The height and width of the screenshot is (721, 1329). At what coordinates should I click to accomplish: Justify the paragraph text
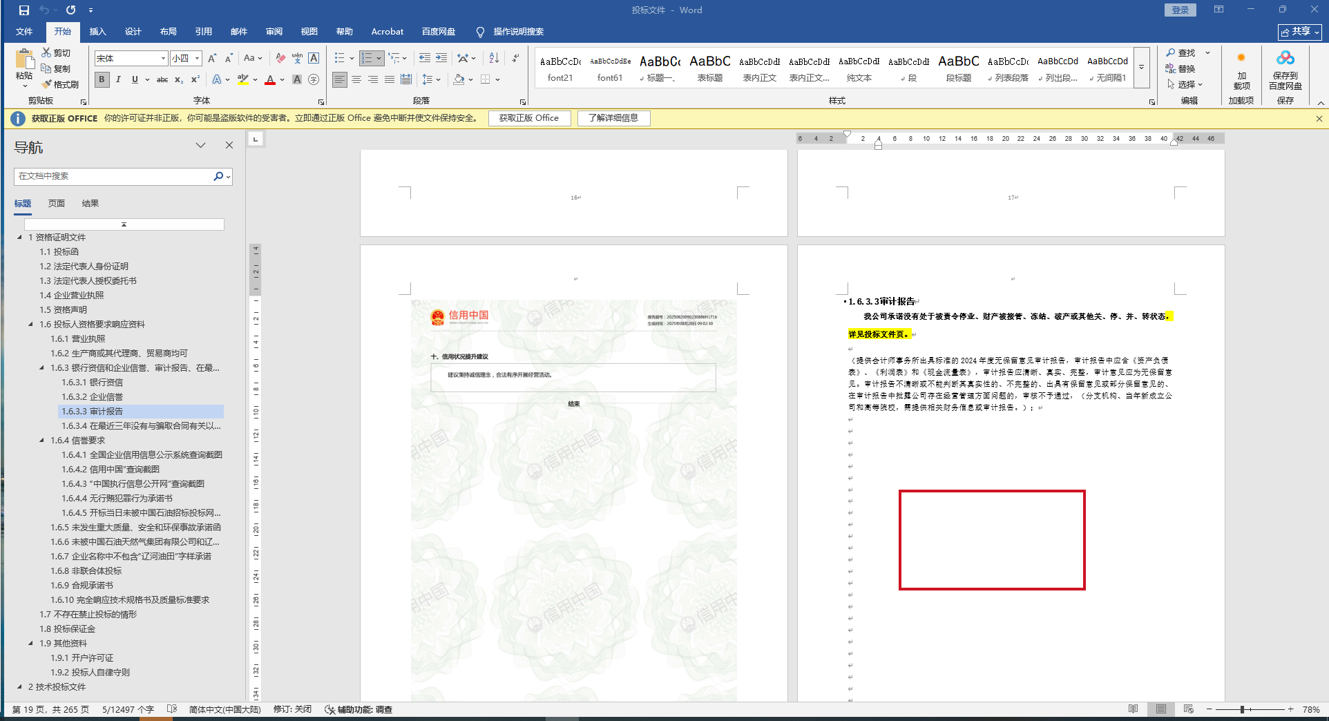click(390, 80)
